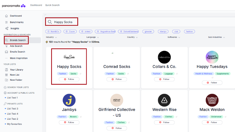The height and width of the screenshot is (132, 235).
Task: Open List Test 1
Action: pos(12,98)
